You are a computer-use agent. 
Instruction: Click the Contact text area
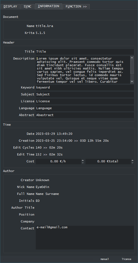(x=85, y=238)
